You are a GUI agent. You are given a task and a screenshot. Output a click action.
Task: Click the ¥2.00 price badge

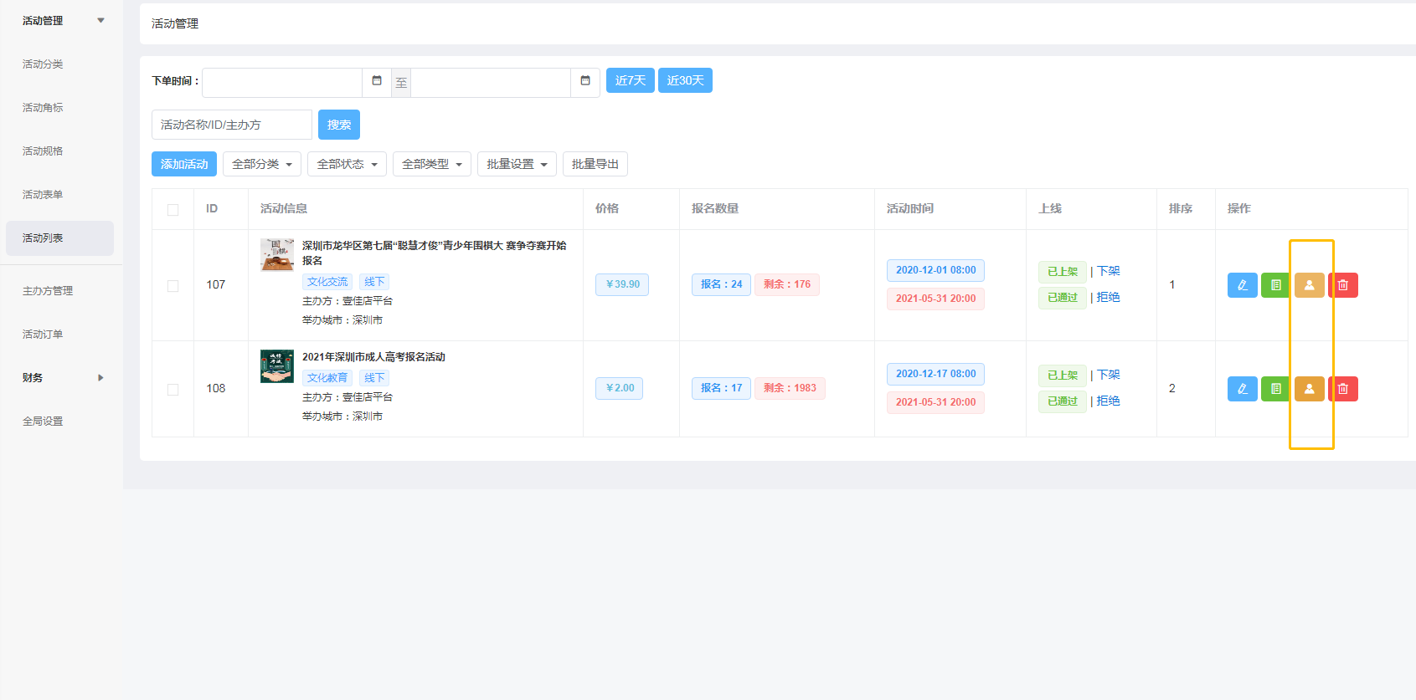620,388
